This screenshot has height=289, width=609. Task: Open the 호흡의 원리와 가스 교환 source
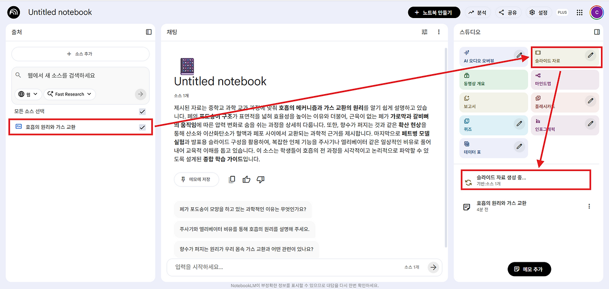(x=50, y=127)
